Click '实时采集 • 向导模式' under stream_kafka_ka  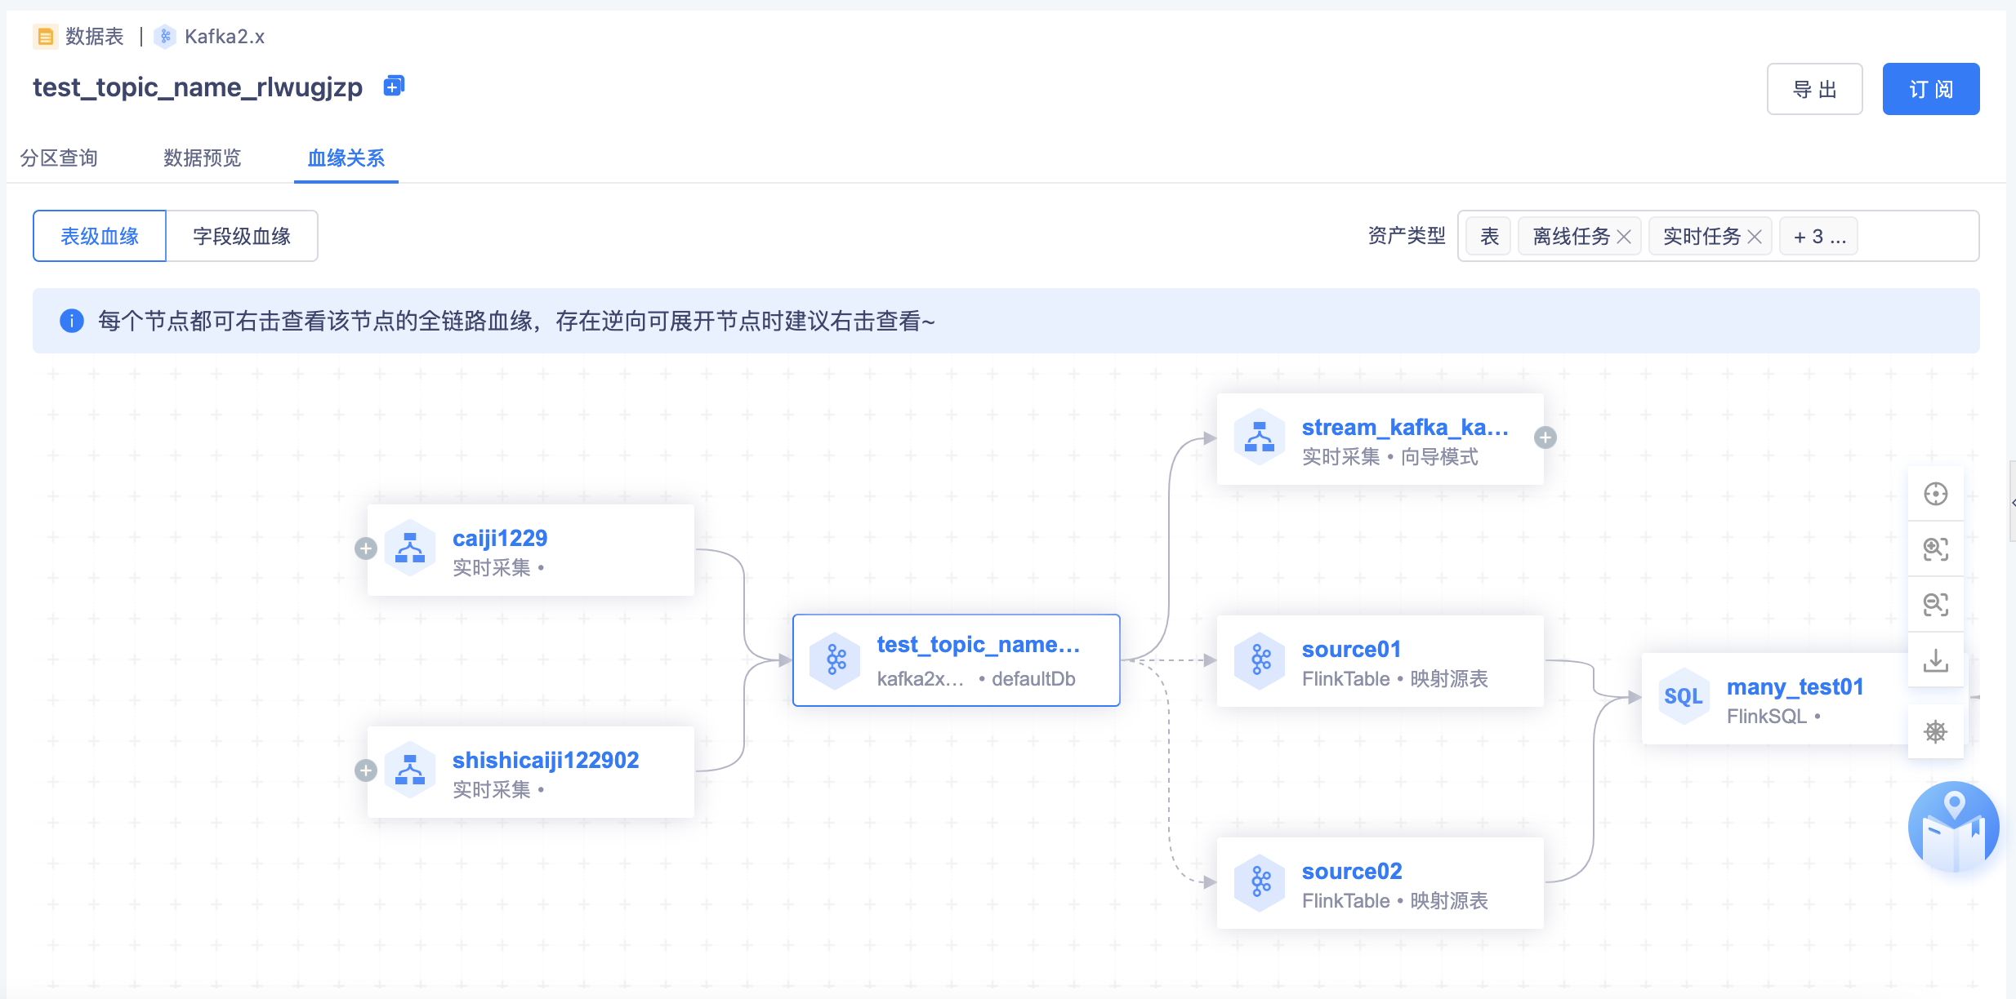[x=1390, y=456]
